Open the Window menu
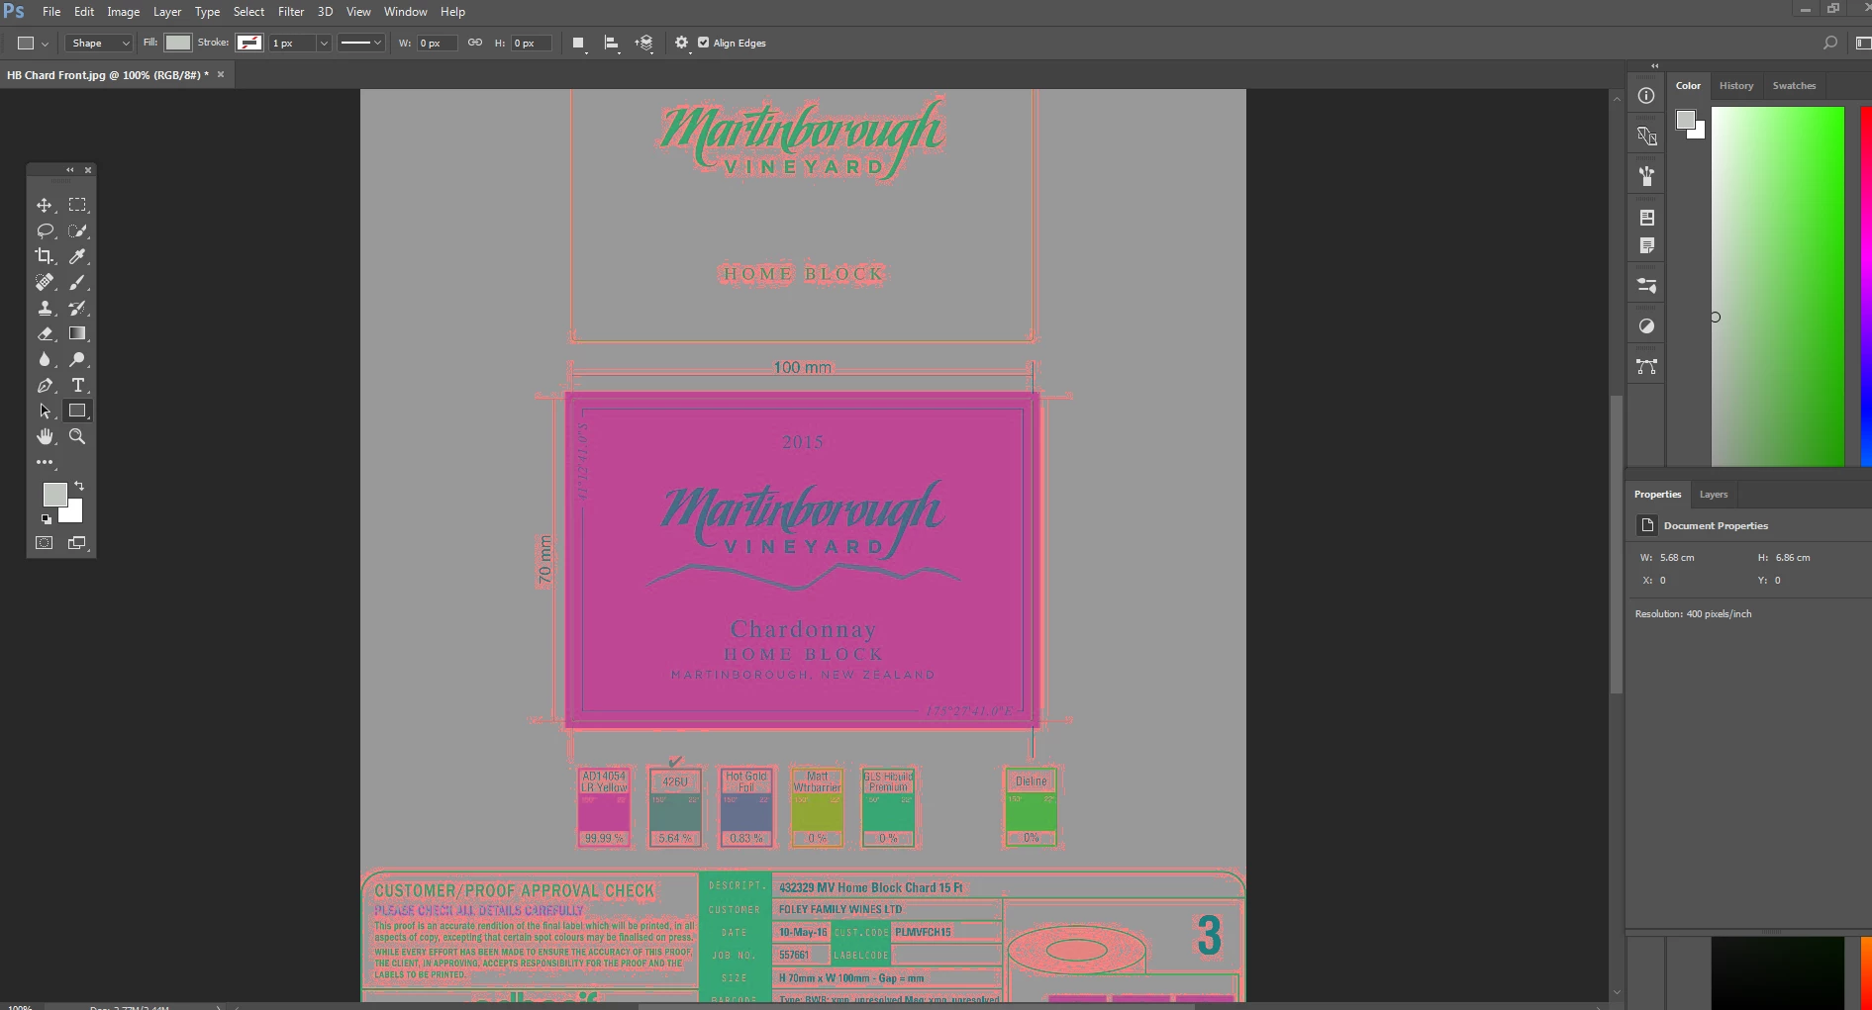The image size is (1872, 1010). (x=405, y=12)
